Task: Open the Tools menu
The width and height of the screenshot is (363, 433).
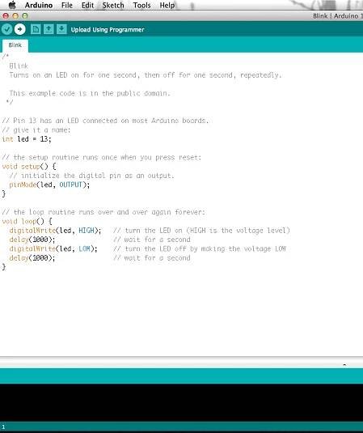Action: (x=141, y=5)
